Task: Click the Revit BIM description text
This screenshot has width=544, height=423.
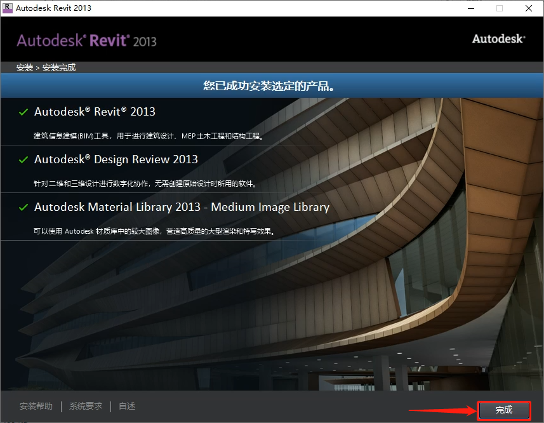Action: point(148,136)
